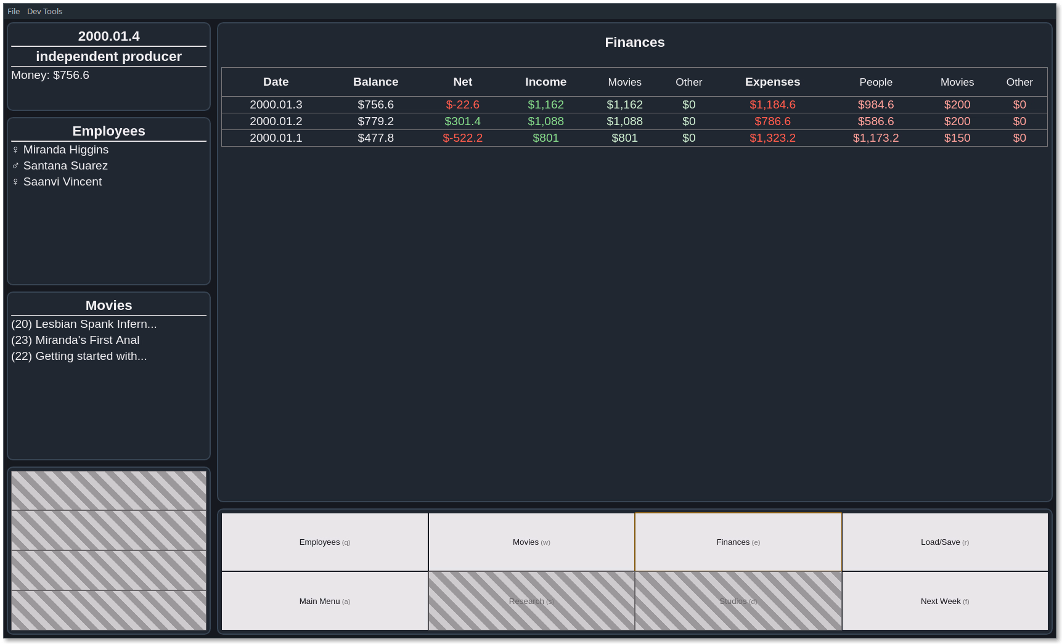This screenshot has width=1062, height=644.
Task: Click the Balance column header
Action: pyautogui.click(x=375, y=82)
